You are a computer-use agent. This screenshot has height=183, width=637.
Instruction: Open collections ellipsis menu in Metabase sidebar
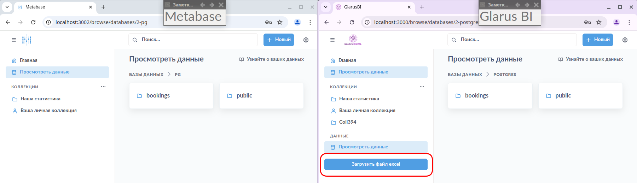[x=103, y=87]
